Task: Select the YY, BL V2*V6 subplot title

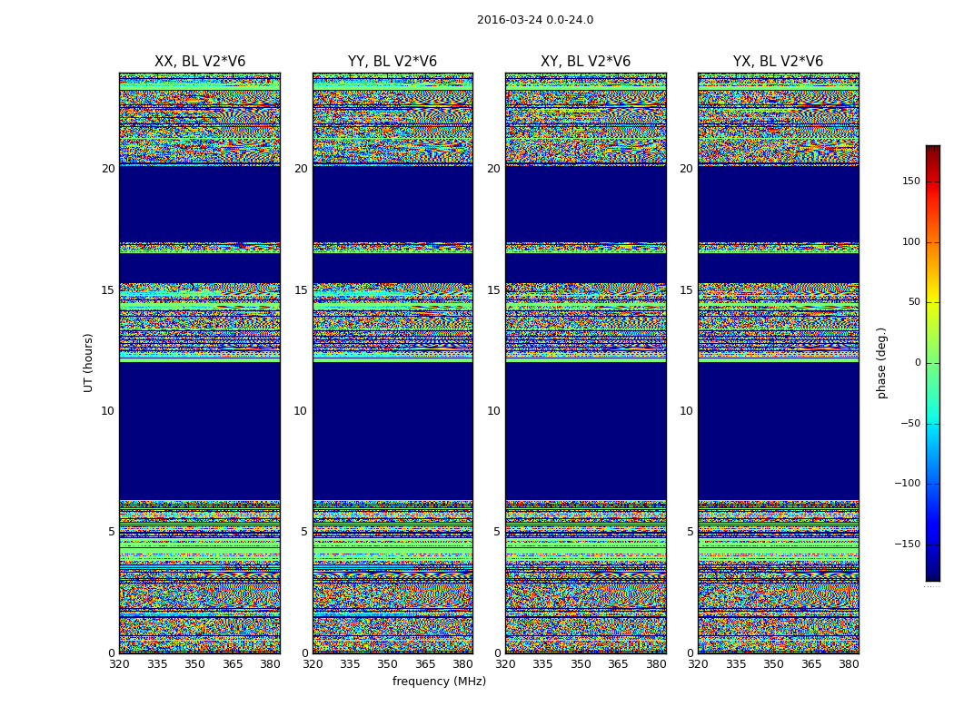Action: [x=392, y=62]
